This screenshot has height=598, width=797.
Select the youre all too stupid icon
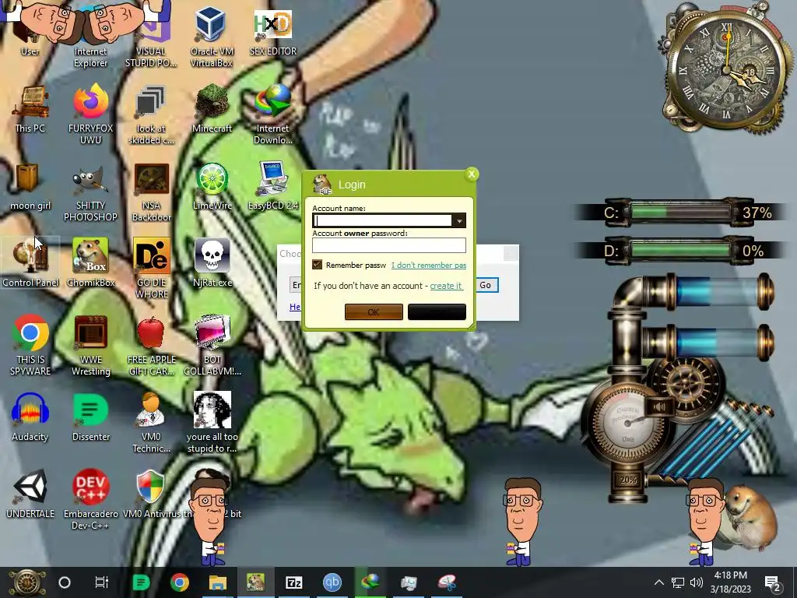(x=212, y=423)
